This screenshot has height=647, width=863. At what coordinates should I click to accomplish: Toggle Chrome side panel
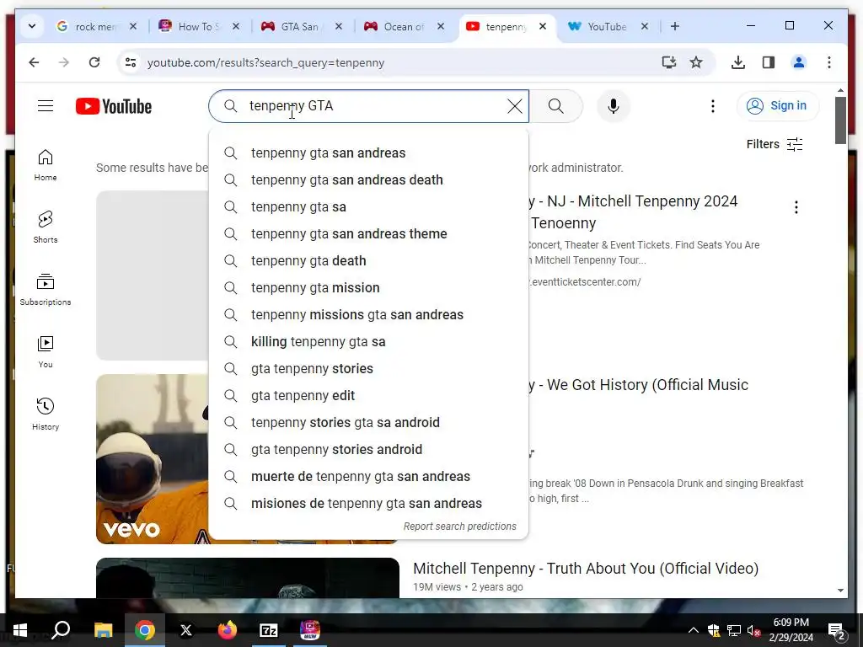point(769,62)
